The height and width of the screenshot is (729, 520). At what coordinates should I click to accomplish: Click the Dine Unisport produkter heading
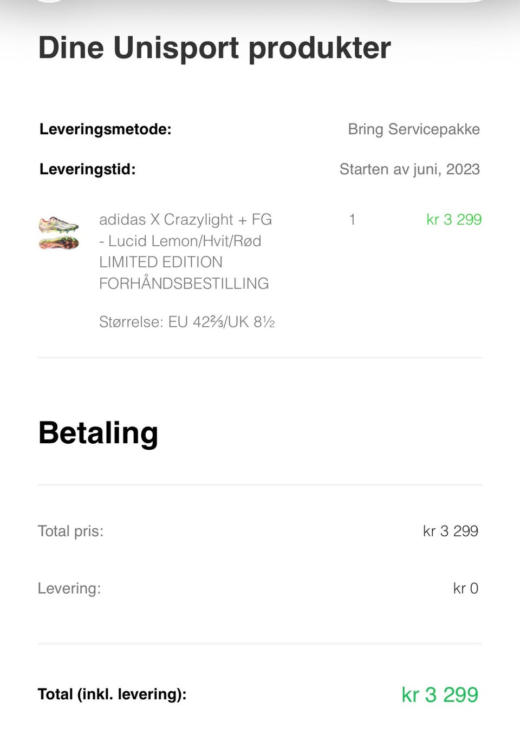pos(214,48)
